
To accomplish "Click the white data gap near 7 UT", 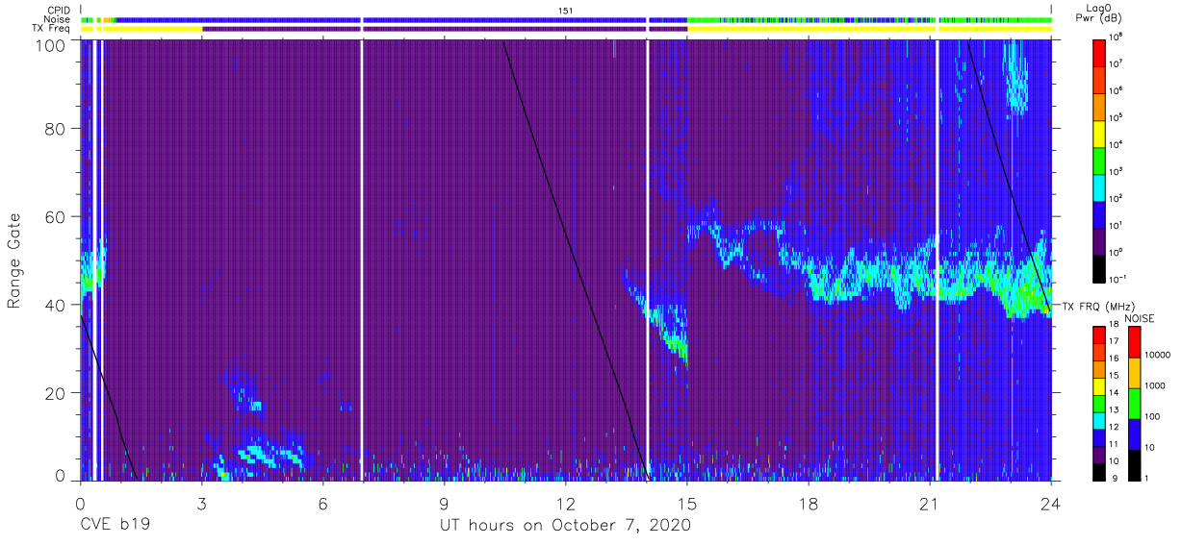I will click(362, 260).
